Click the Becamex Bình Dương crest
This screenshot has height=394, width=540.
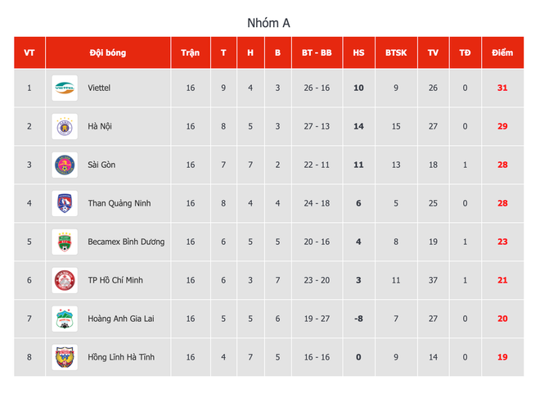click(x=65, y=242)
